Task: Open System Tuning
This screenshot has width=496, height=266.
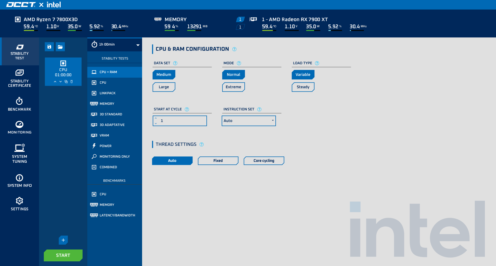Action: coord(20,153)
